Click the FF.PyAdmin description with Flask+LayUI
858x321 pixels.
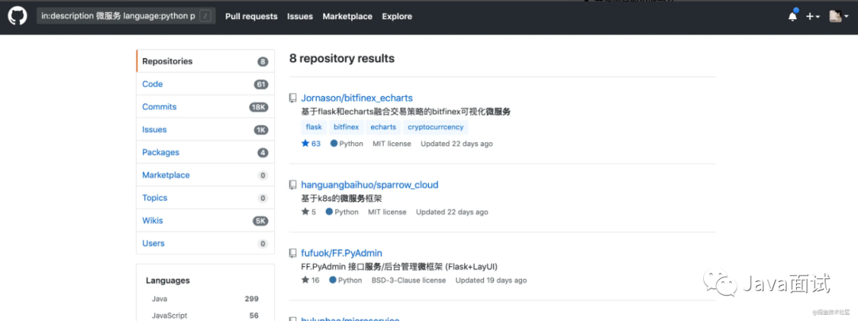[x=399, y=267]
